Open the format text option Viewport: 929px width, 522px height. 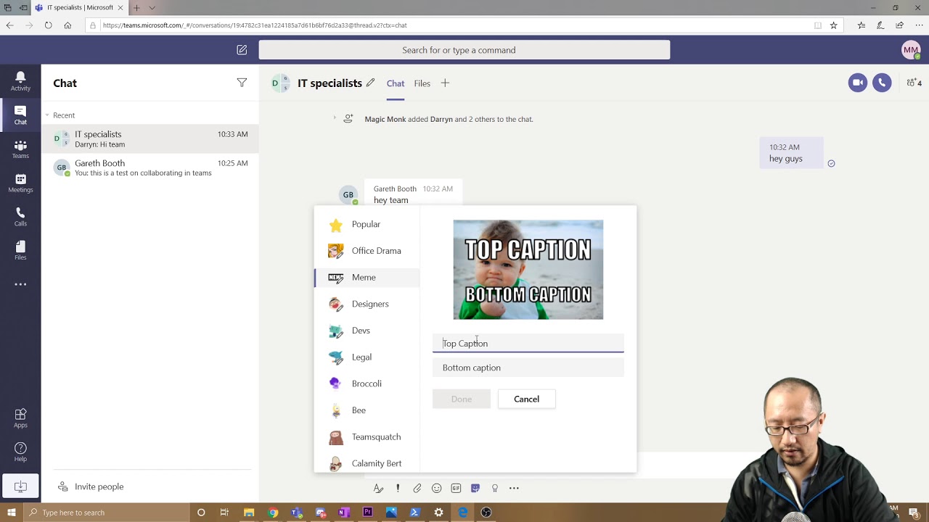click(x=378, y=488)
